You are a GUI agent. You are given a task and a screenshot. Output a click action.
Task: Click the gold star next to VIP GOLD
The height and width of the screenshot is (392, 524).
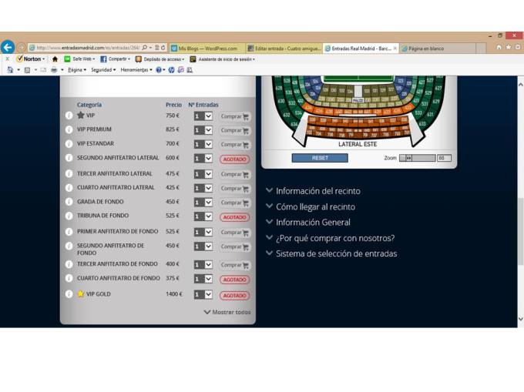pos(81,294)
